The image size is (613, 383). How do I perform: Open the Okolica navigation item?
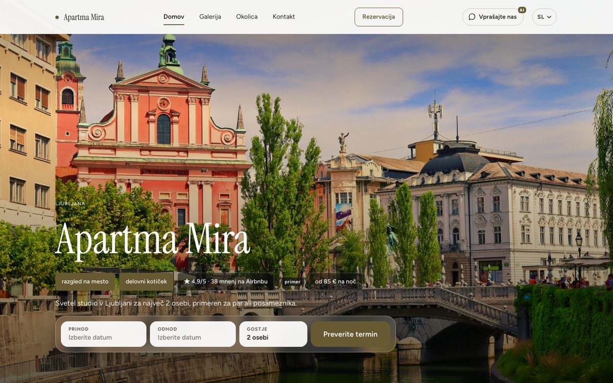[x=247, y=17]
